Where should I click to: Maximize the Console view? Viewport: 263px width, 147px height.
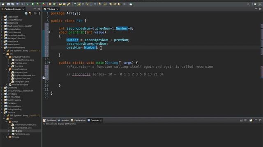[260, 120]
